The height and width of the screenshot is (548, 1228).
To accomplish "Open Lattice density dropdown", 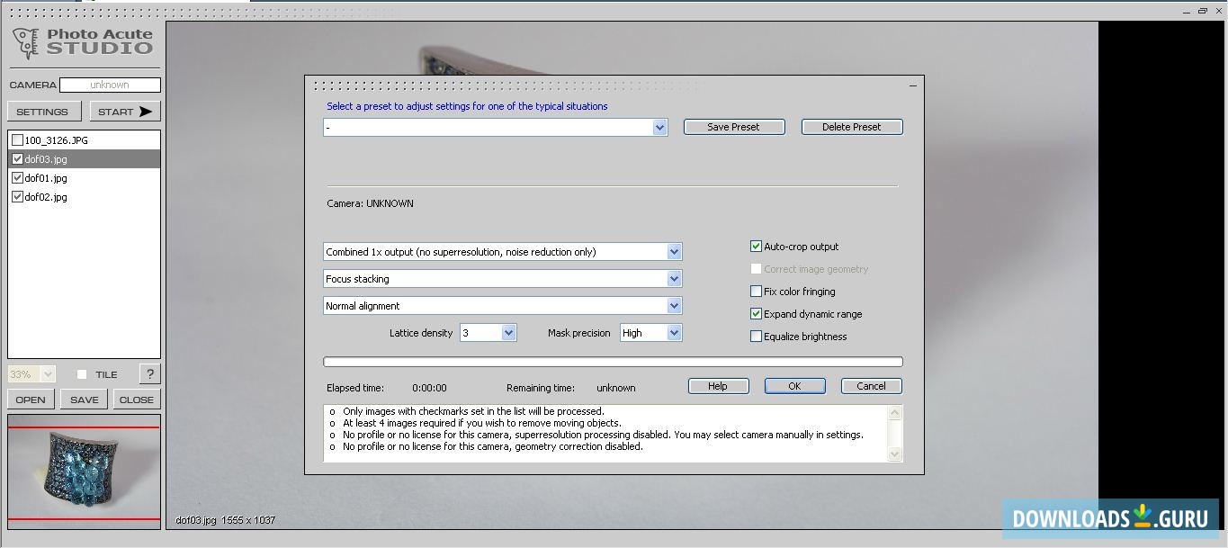I will [508, 333].
